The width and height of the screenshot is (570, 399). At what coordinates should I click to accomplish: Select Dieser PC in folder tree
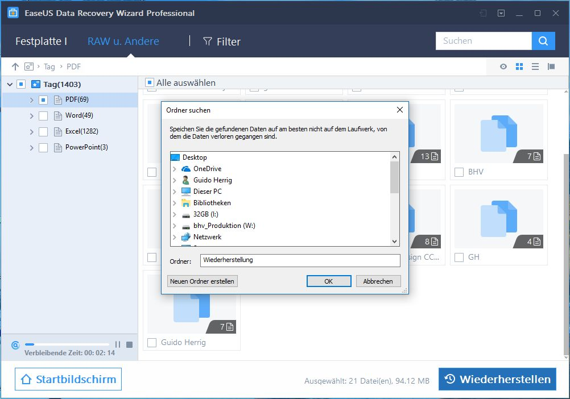207,192
